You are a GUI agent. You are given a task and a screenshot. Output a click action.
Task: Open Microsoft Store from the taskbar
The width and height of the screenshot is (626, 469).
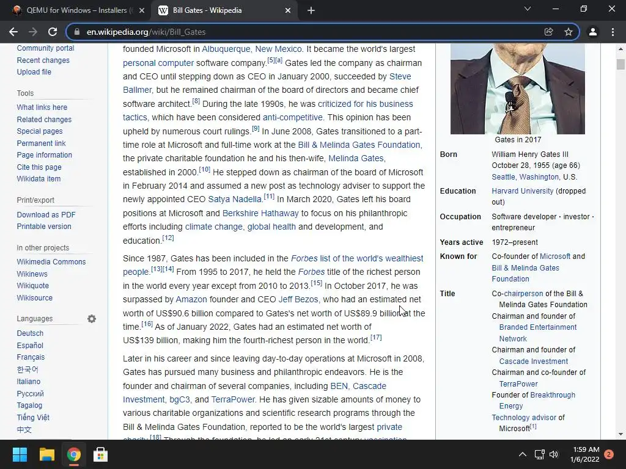coord(101,454)
